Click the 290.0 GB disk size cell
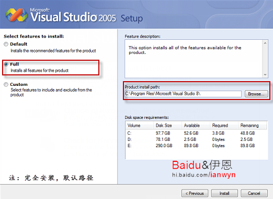 coord(164,146)
